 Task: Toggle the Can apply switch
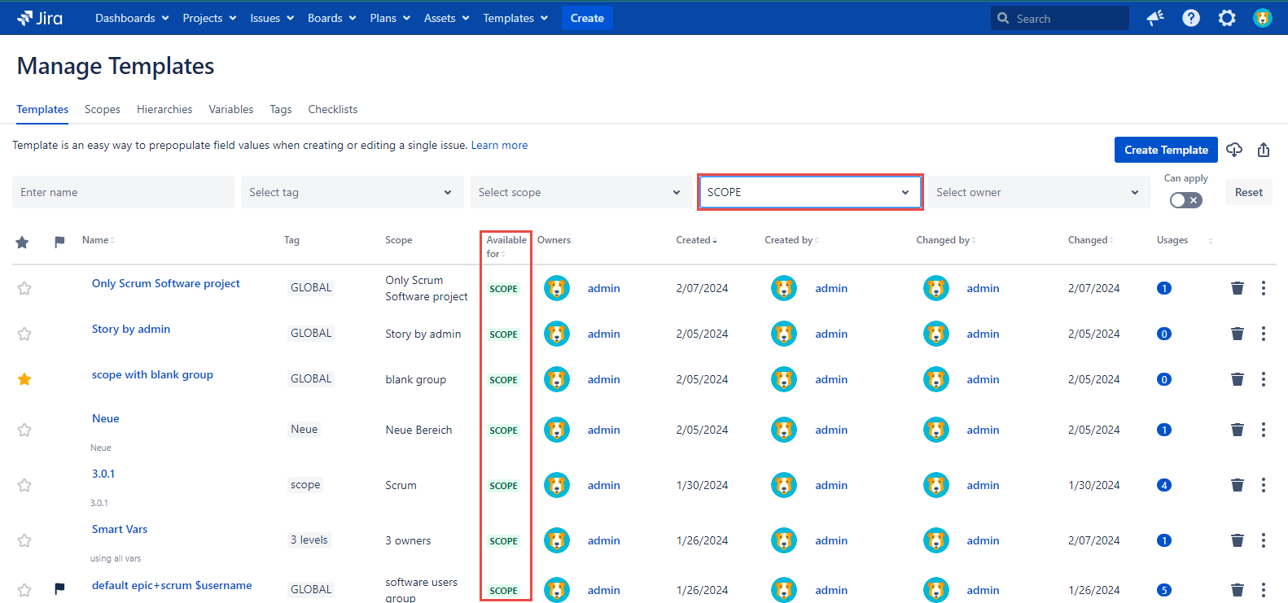coord(1185,200)
